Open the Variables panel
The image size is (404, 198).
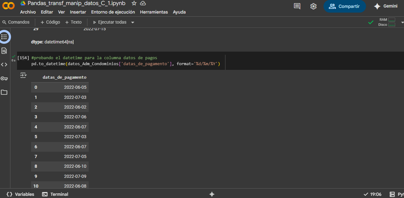coord(20,194)
